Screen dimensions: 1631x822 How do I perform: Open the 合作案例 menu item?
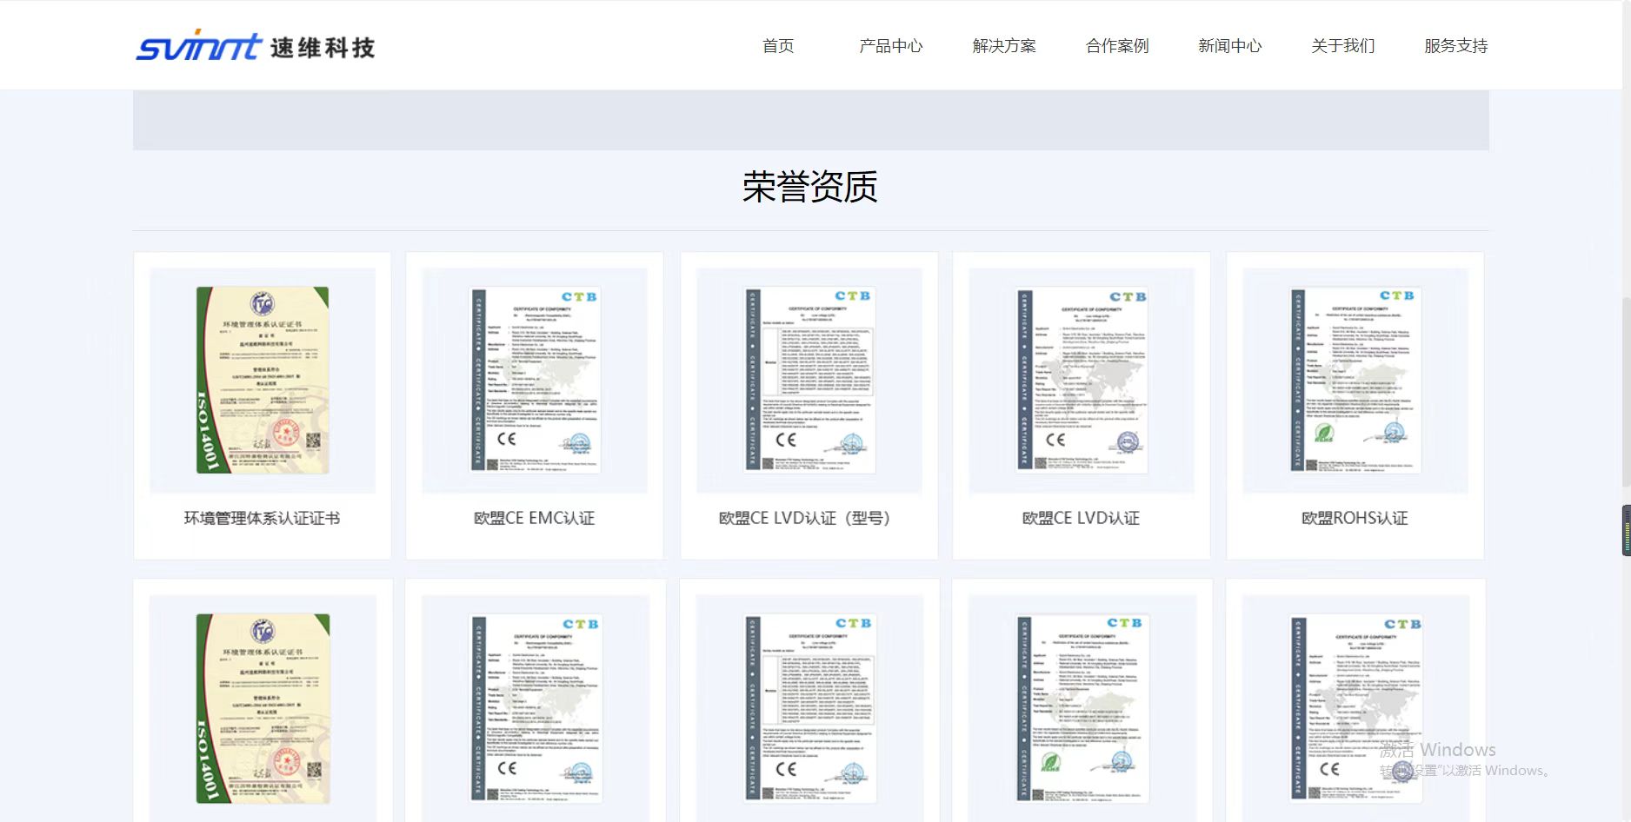(x=1117, y=46)
